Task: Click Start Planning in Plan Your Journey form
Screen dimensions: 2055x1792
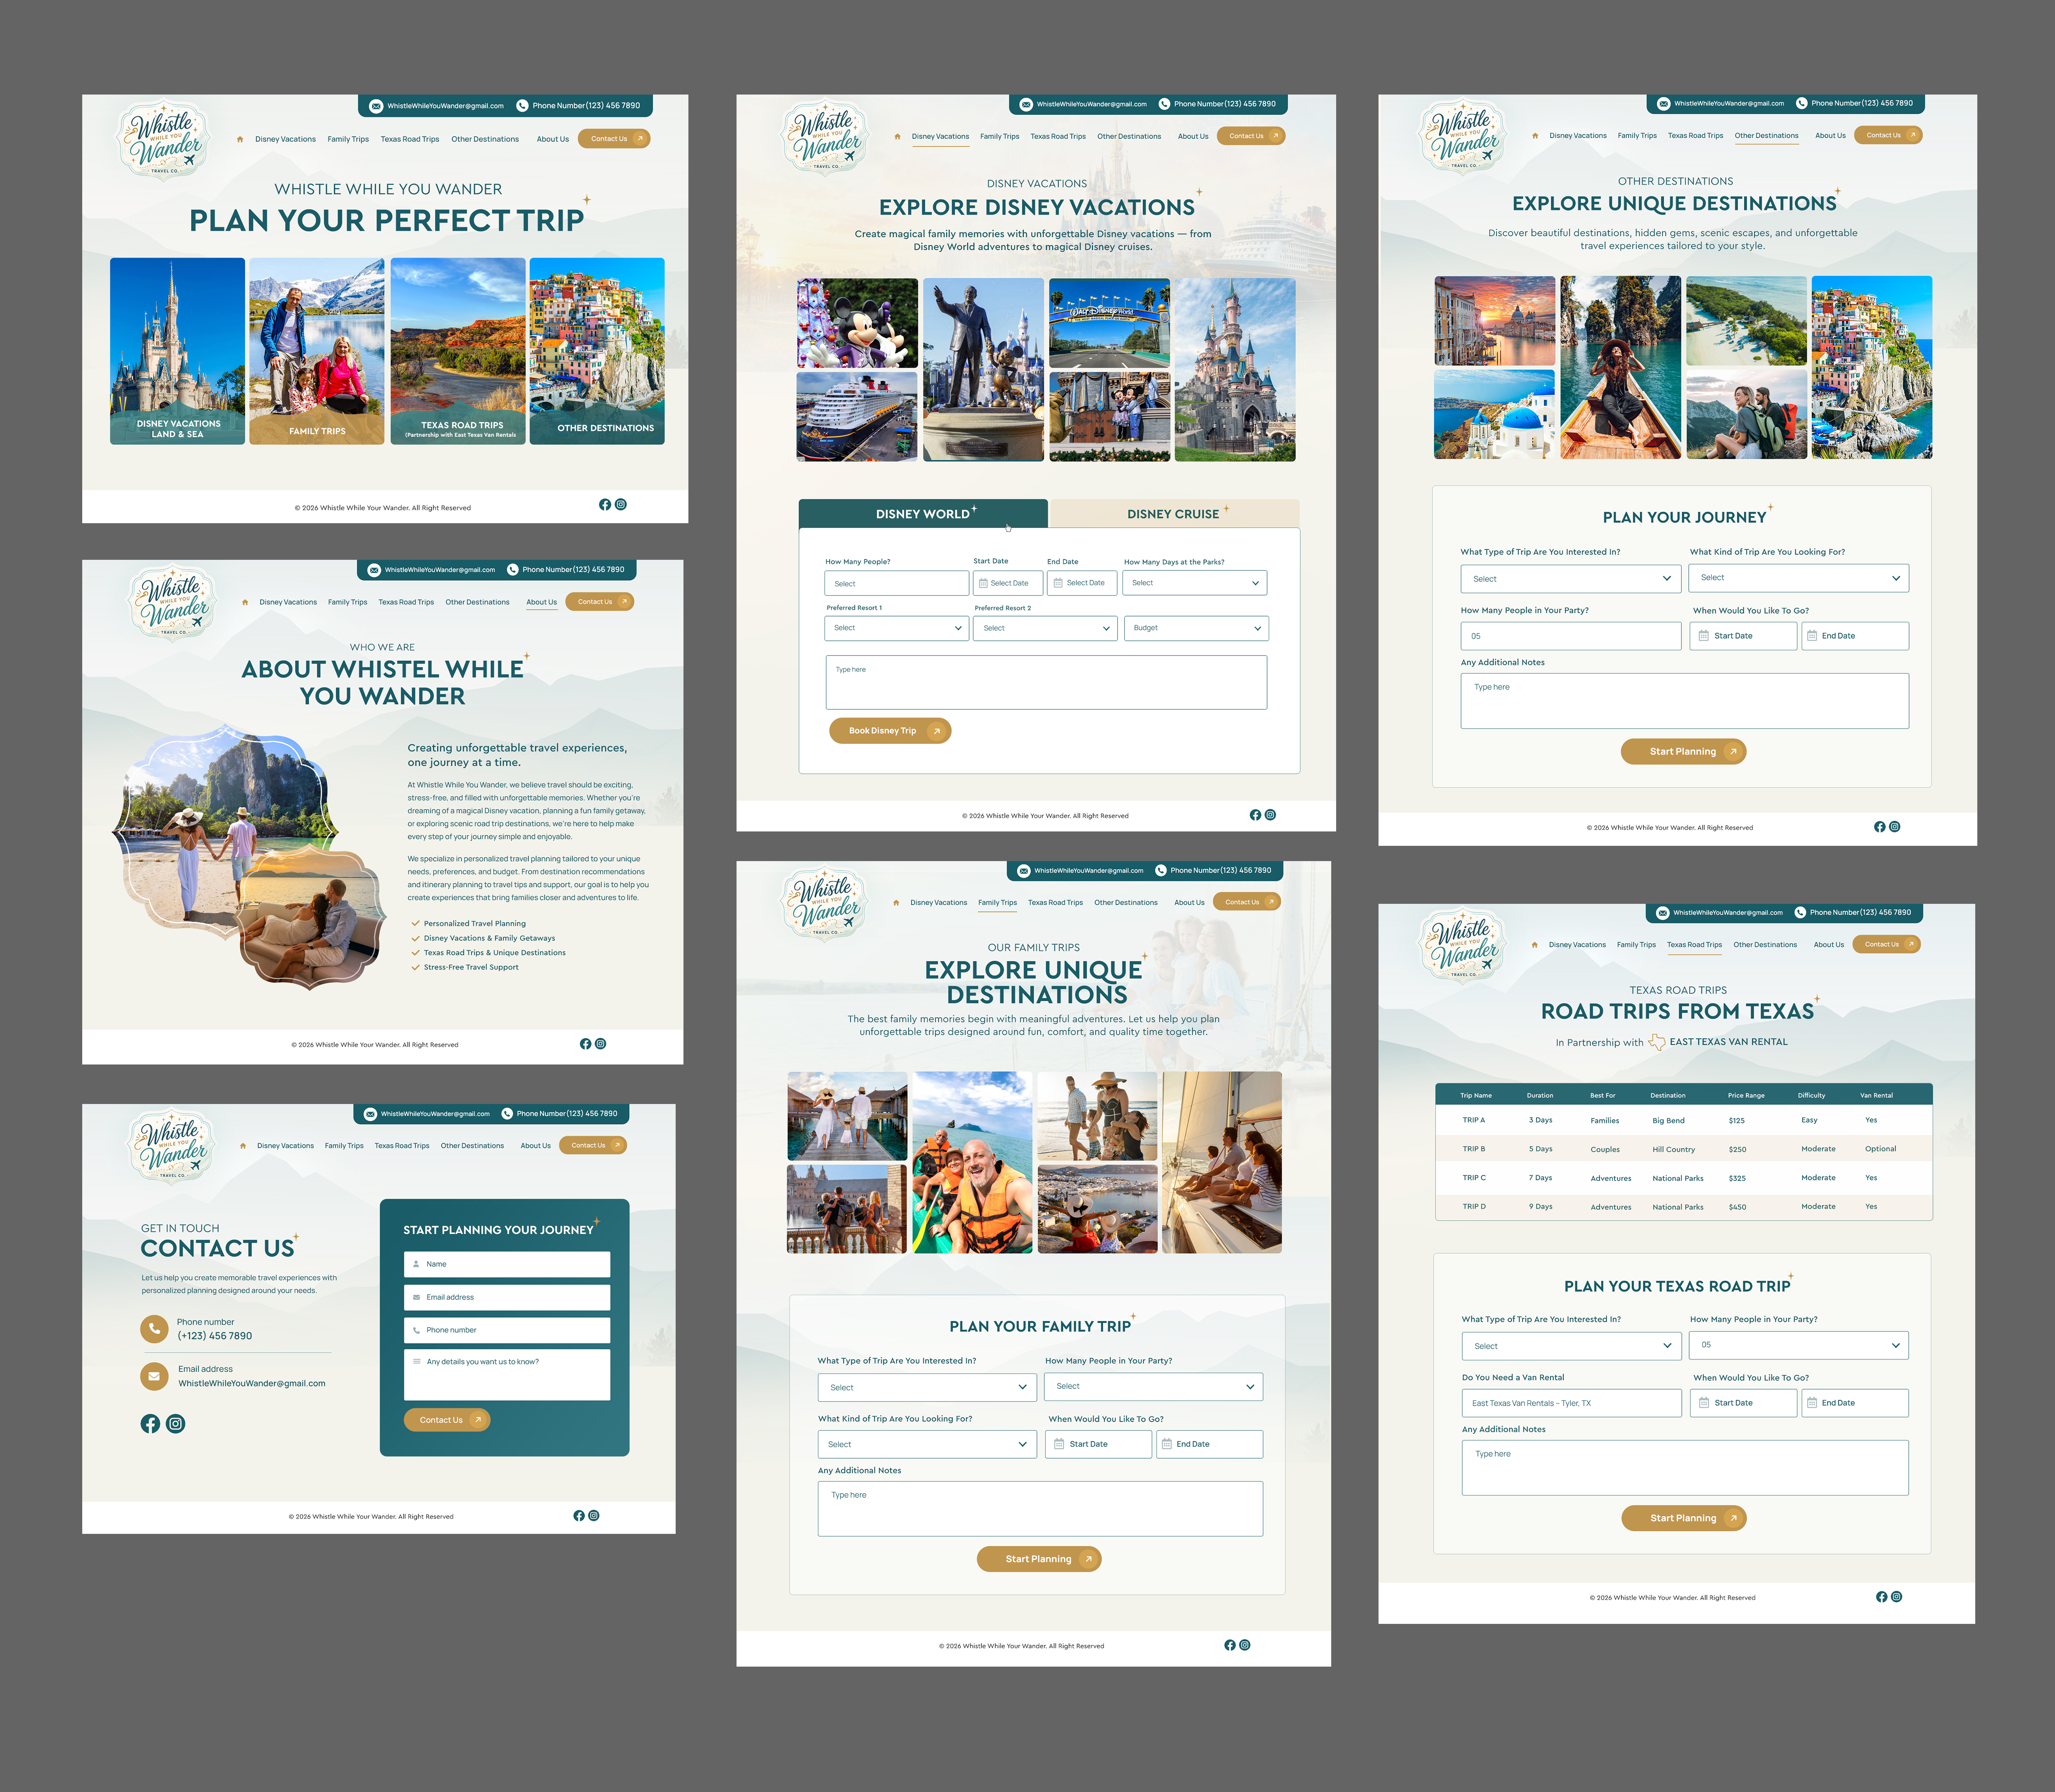Action: pos(1684,751)
